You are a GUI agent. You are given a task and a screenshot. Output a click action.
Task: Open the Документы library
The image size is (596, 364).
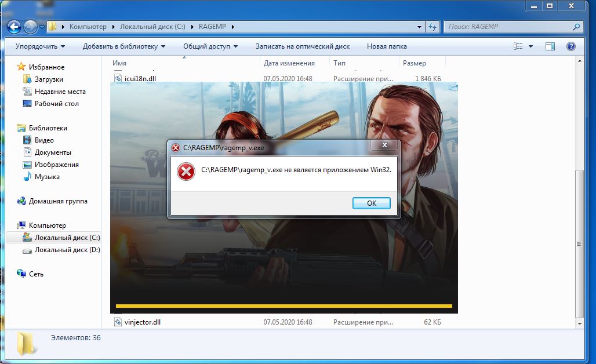(53, 152)
